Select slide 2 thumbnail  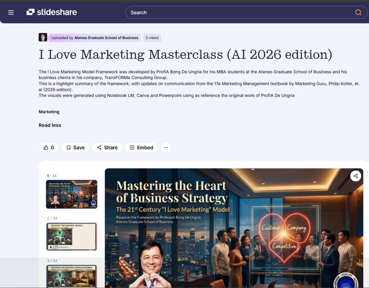(71, 236)
